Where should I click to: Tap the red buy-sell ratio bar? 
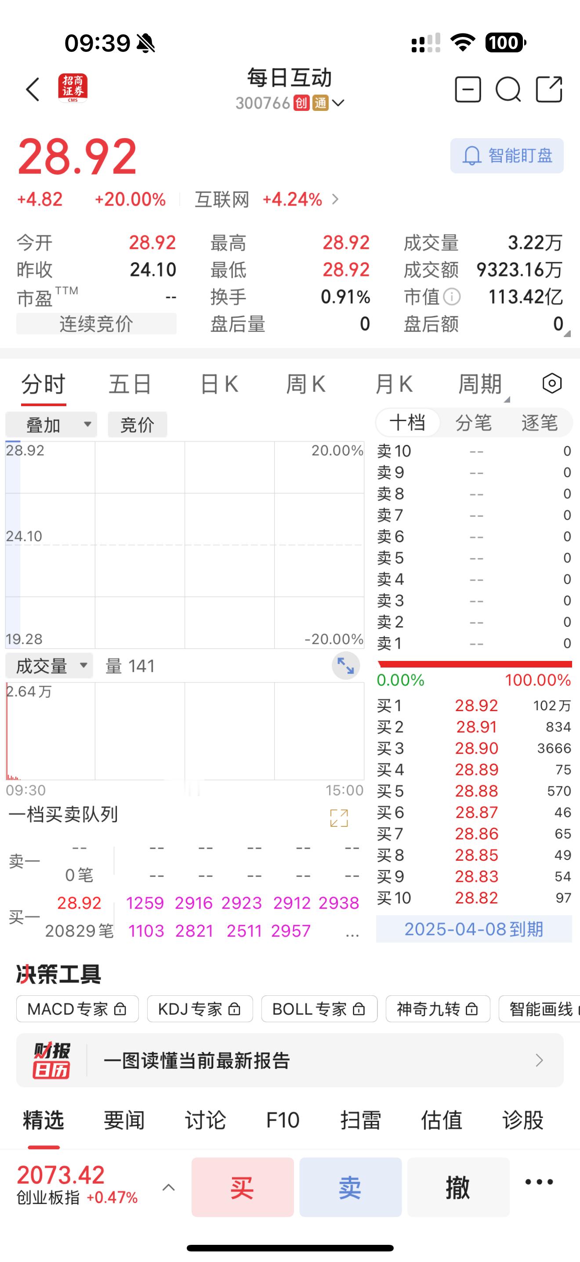click(x=475, y=664)
